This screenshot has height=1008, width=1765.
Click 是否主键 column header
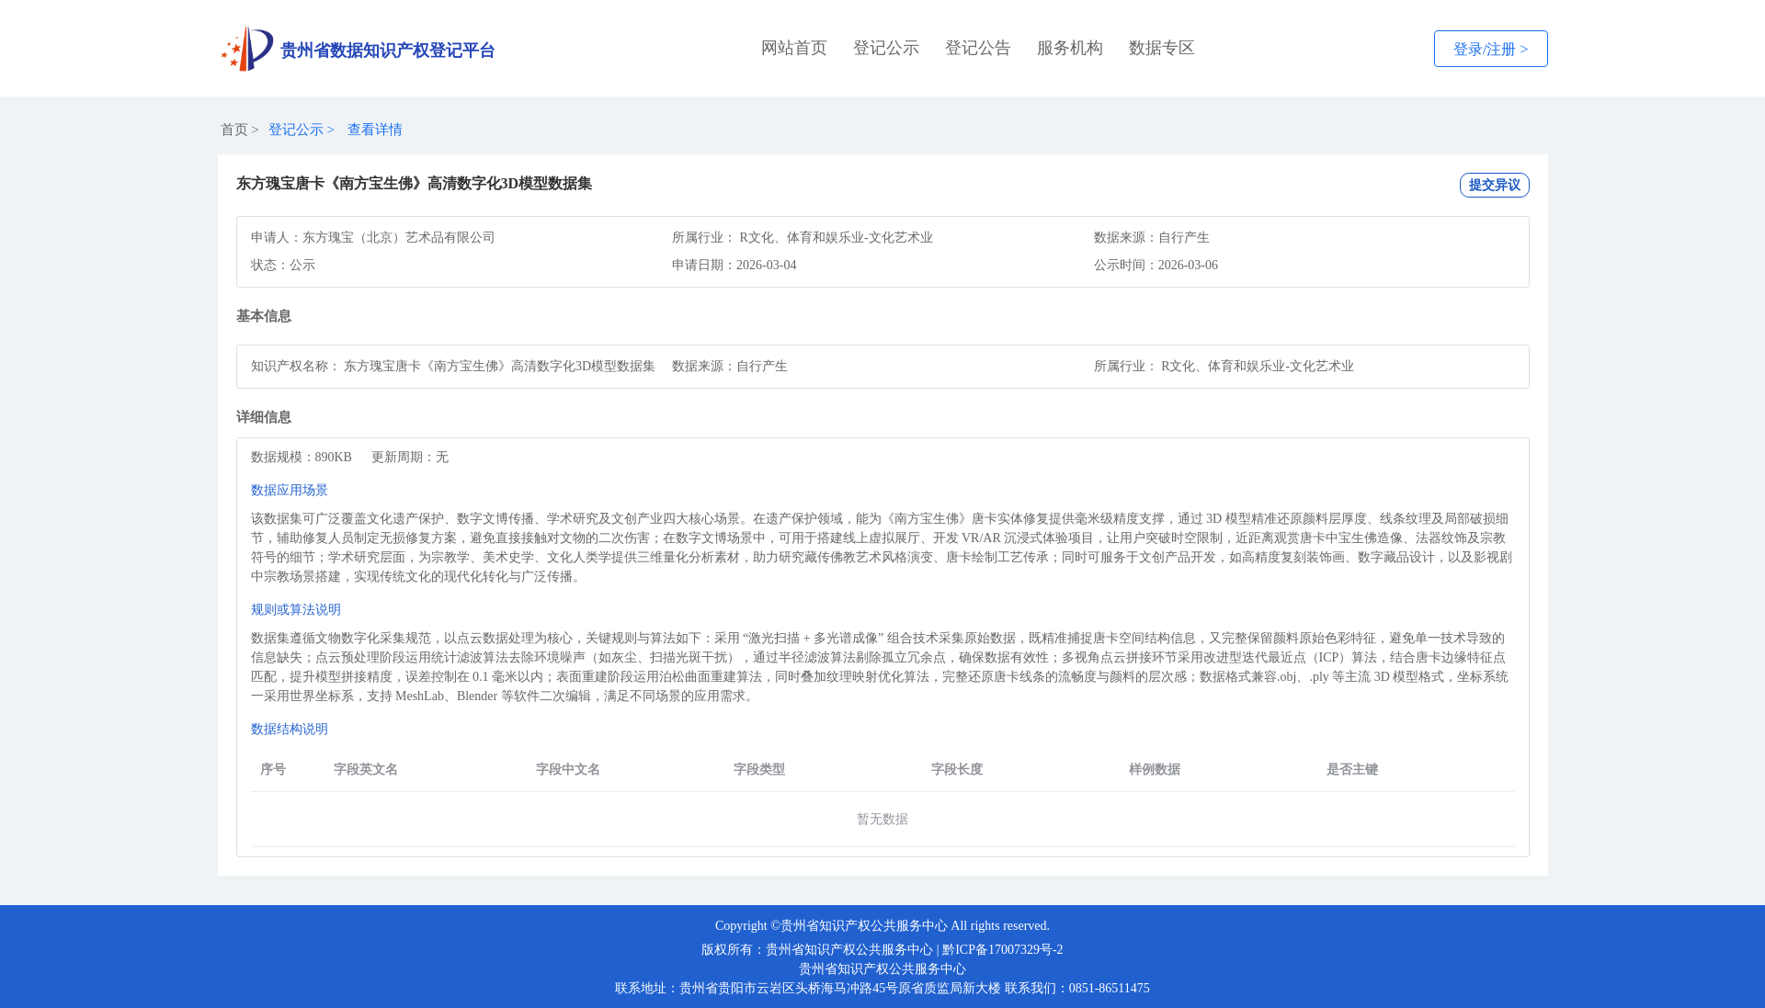pos(1352,770)
